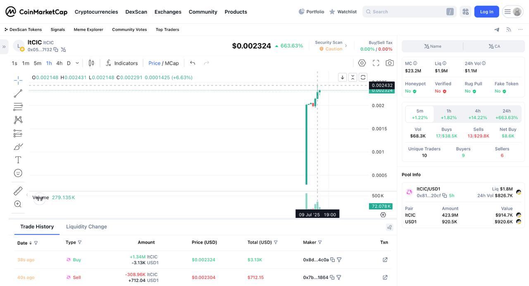The width and height of the screenshot is (529, 286).
Task: Activate the chart zoom-in tool
Action: click(18, 204)
